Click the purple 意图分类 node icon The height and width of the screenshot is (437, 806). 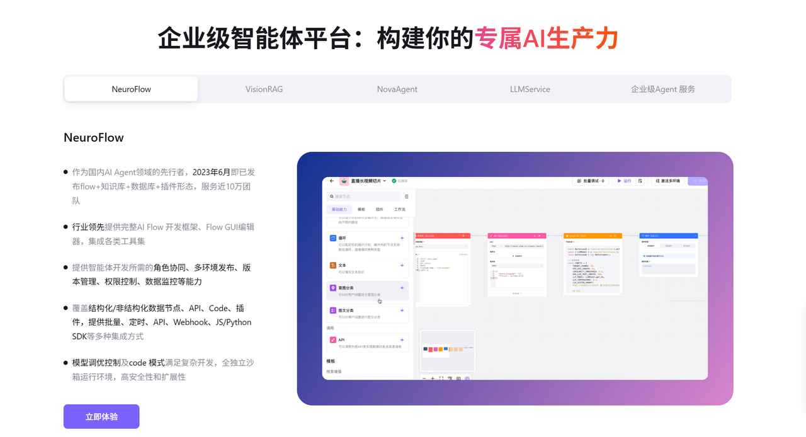click(333, 288)
